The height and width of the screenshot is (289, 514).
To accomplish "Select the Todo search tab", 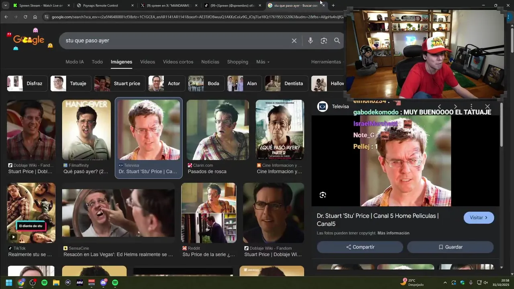I will (x=97, y=62).
